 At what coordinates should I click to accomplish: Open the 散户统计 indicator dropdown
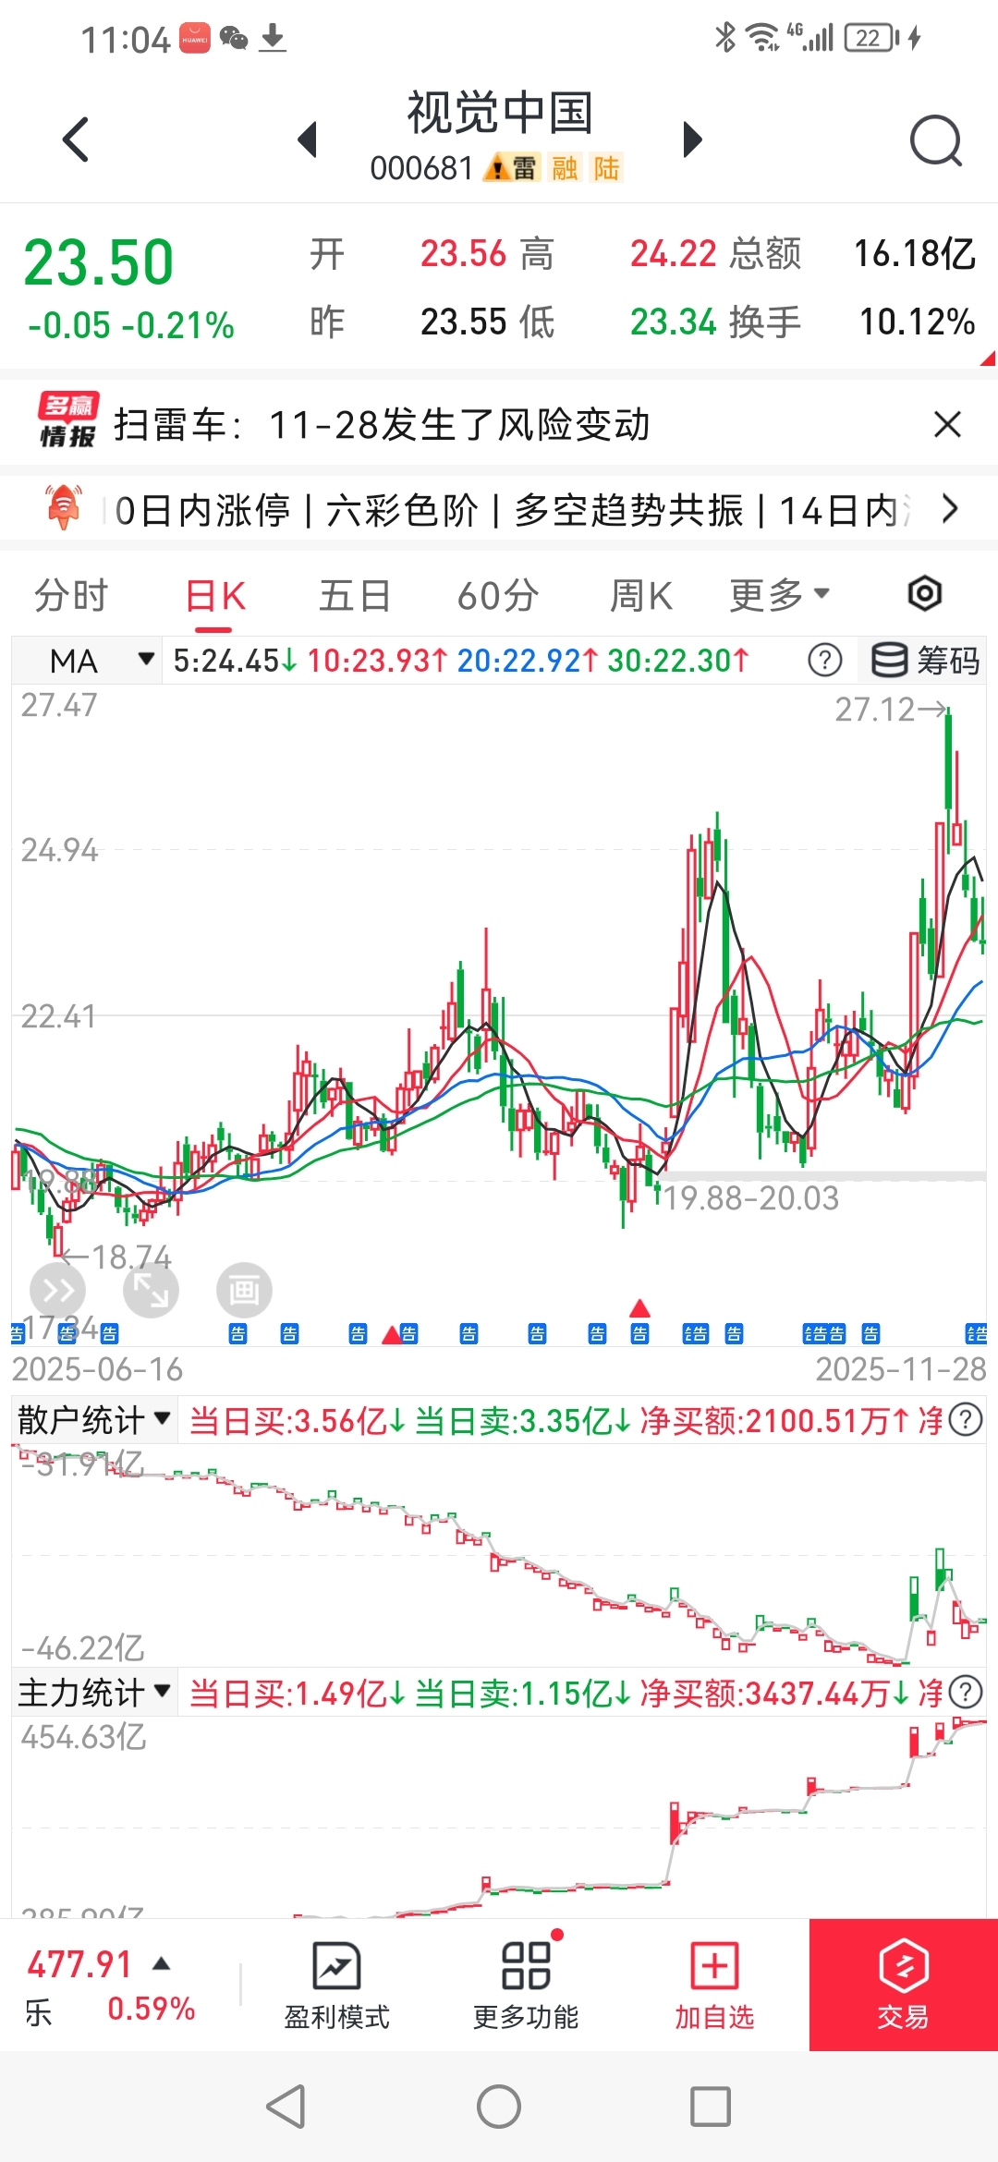point(94,1420)
